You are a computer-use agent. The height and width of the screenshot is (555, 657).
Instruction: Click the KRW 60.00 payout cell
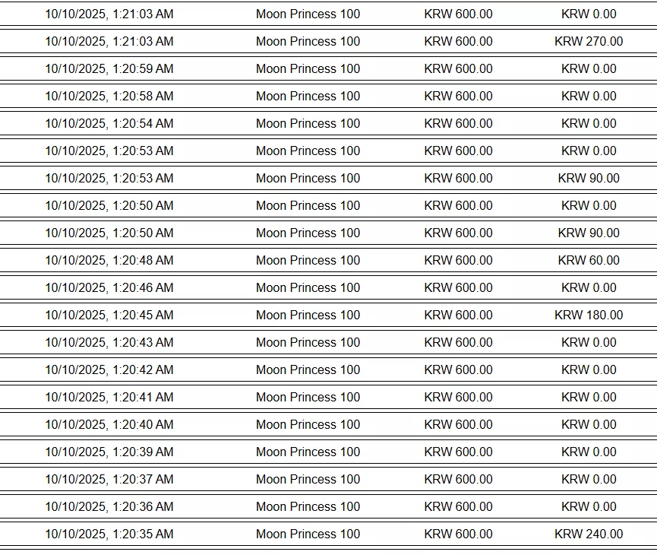tap(589, 260)
